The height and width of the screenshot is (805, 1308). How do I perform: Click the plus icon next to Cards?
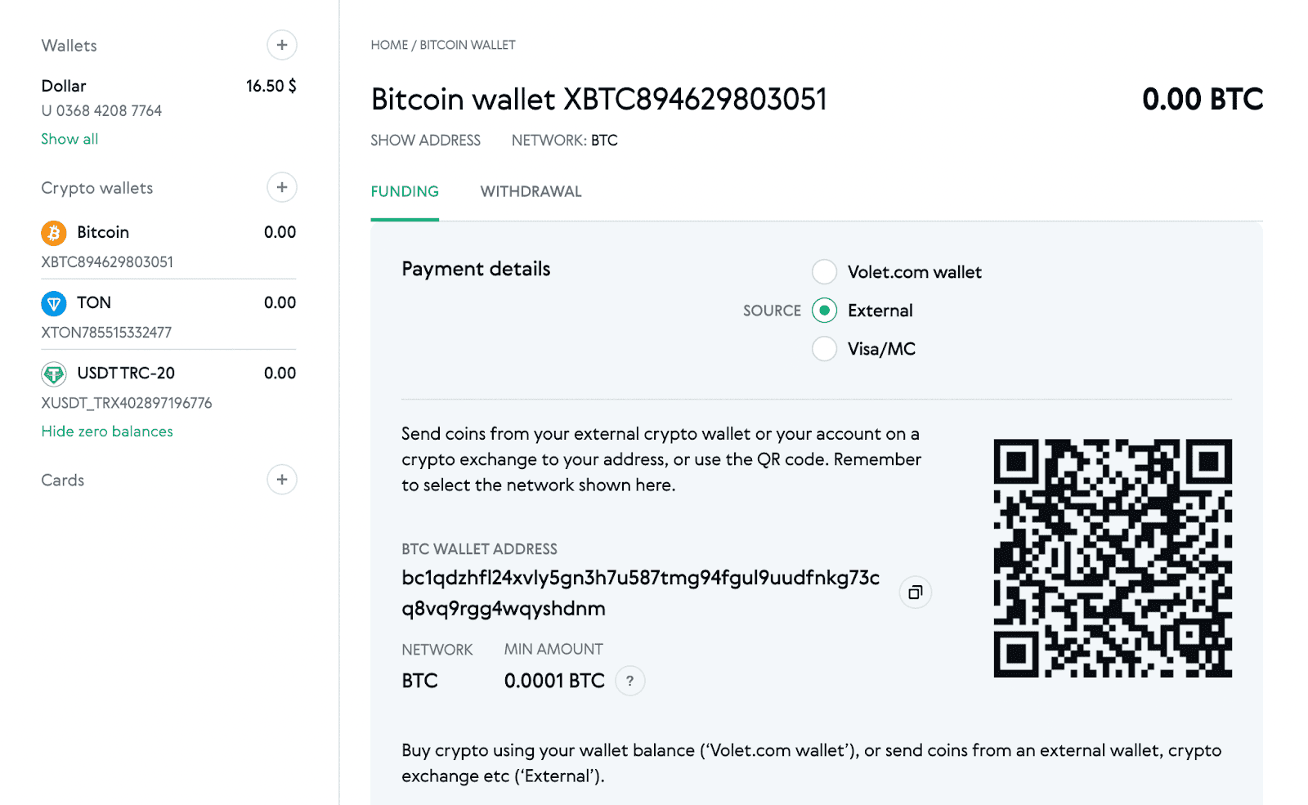(x=281, y=480)
